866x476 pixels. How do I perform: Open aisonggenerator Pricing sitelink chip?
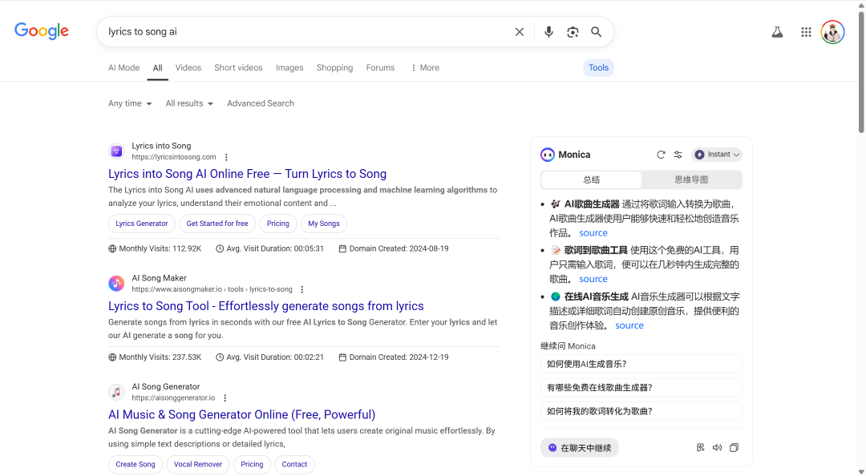pos(252,465)
